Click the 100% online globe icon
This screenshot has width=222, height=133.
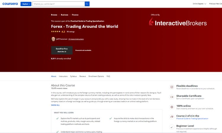pos(172,107)
